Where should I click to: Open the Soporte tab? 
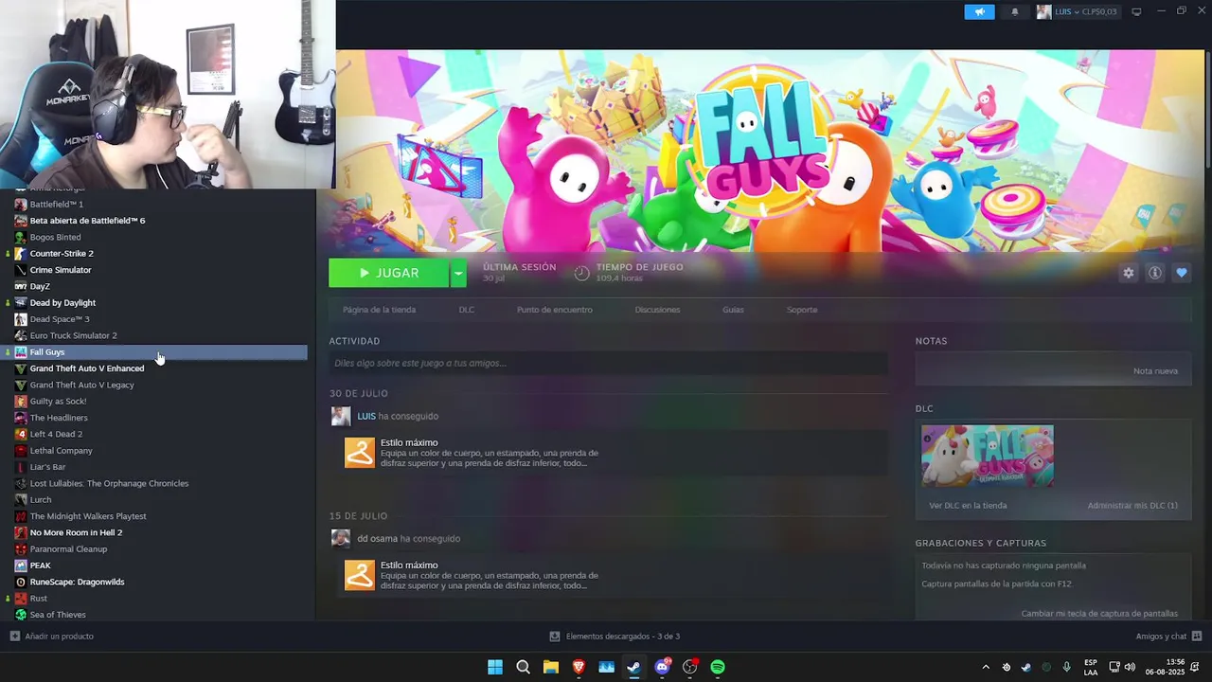point(801,310)
